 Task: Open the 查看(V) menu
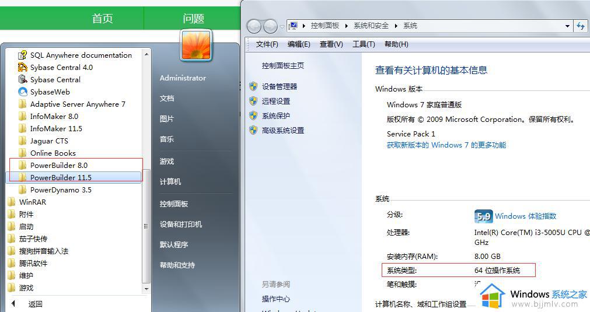click(331, 44)
